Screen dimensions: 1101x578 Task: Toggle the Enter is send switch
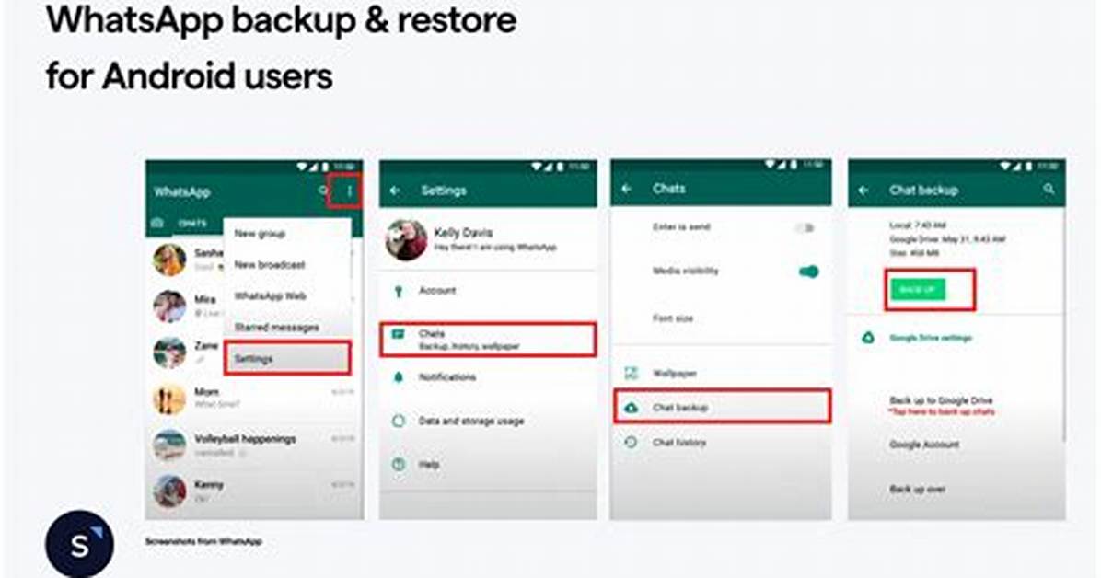coord(805,227)
